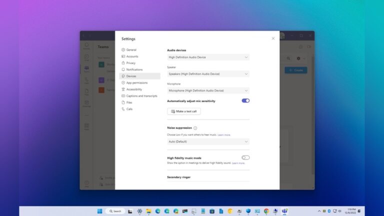
Task: Click the Teams window vertical scrollbar
Action: 313,115
